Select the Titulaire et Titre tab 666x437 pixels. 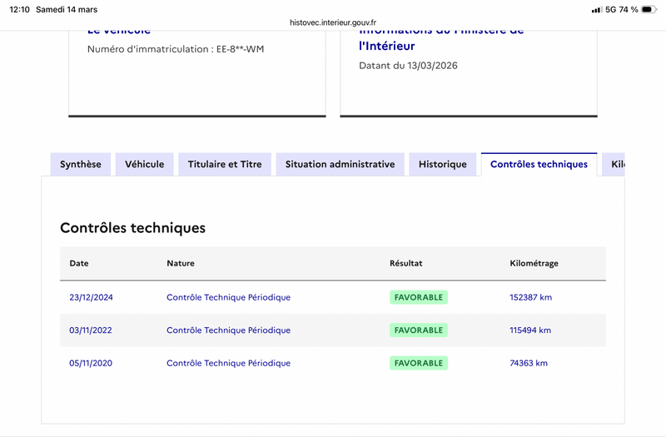(x=225, y=164)
